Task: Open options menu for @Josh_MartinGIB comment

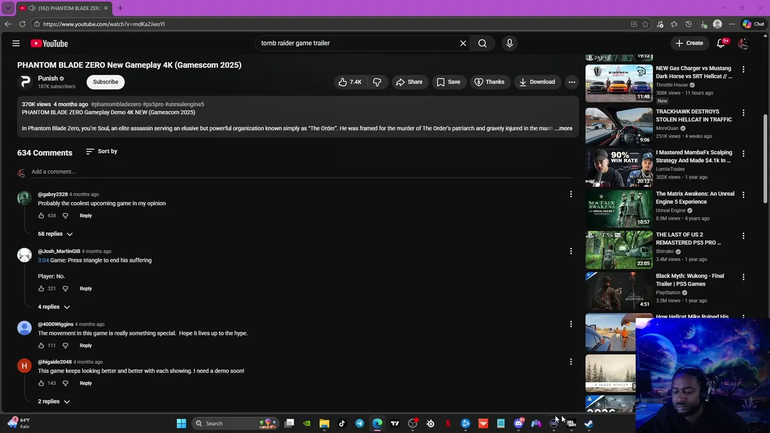Action: click(571, 251)
